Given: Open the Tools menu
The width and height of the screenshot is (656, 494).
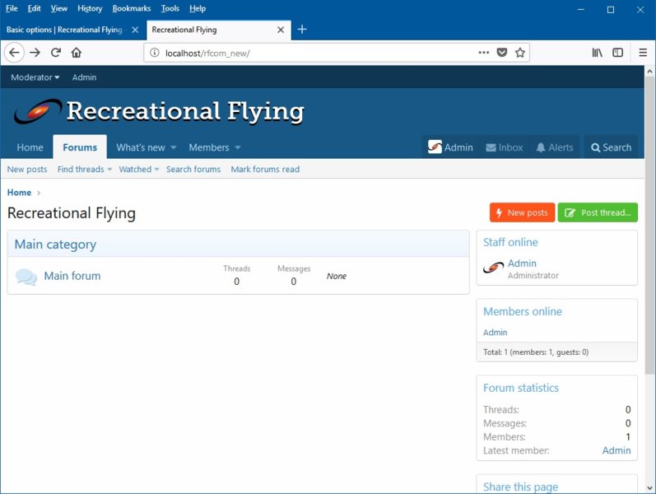Looking at the screenshot, I should (x=170, y=8).
